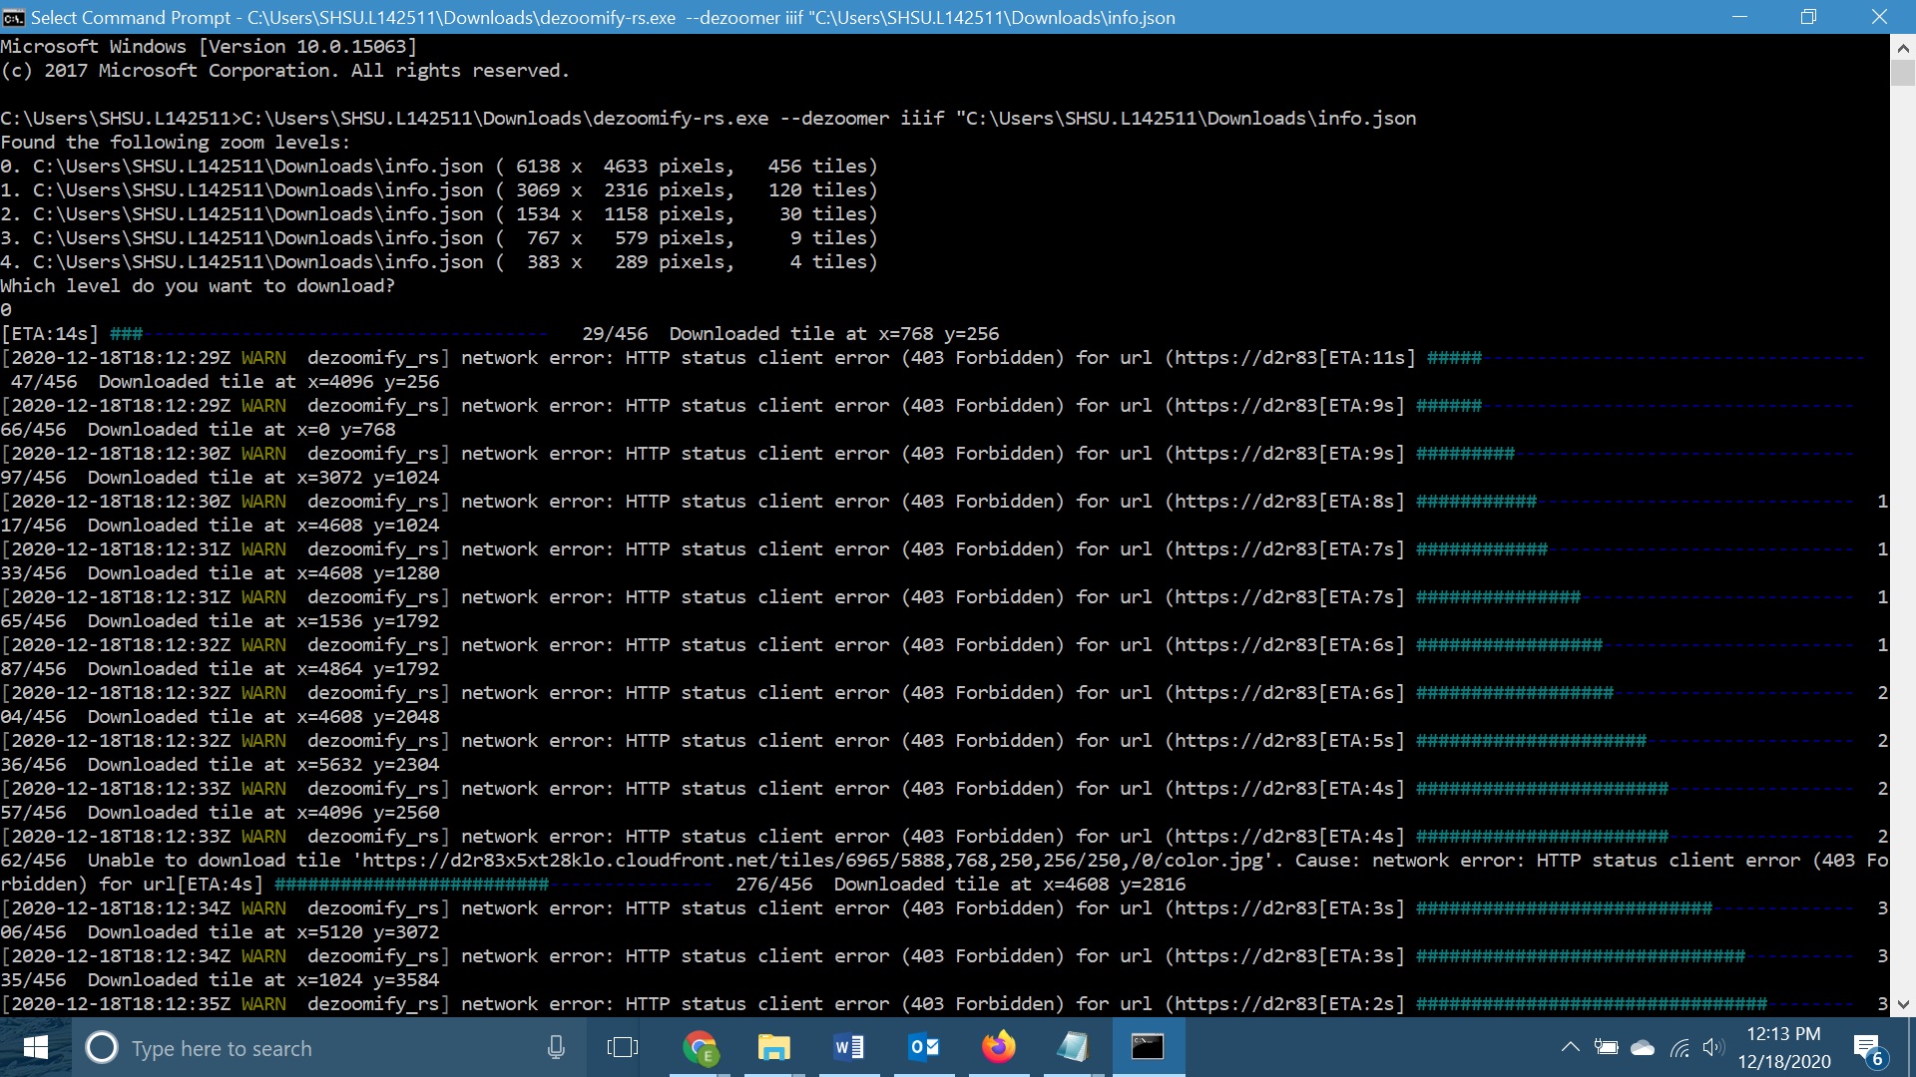Select the Command Prompt taskbar button

click(1148, 1047)
